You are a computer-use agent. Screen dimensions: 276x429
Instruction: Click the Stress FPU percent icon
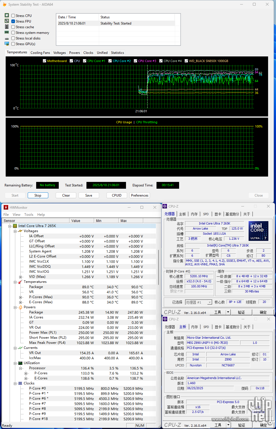(7, 21)
